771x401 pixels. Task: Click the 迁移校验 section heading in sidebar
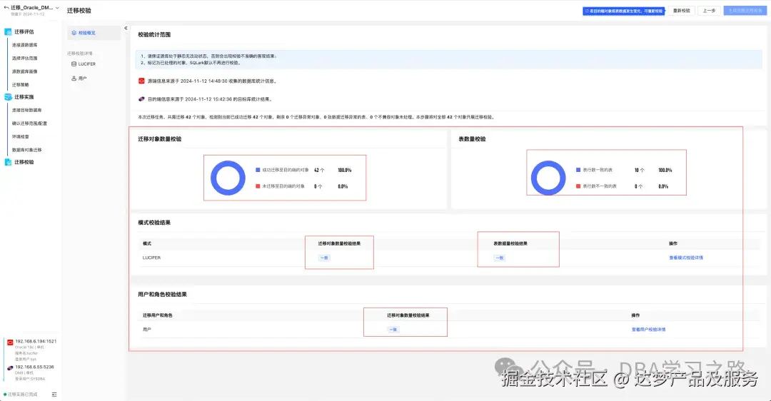tap(24, 162)
